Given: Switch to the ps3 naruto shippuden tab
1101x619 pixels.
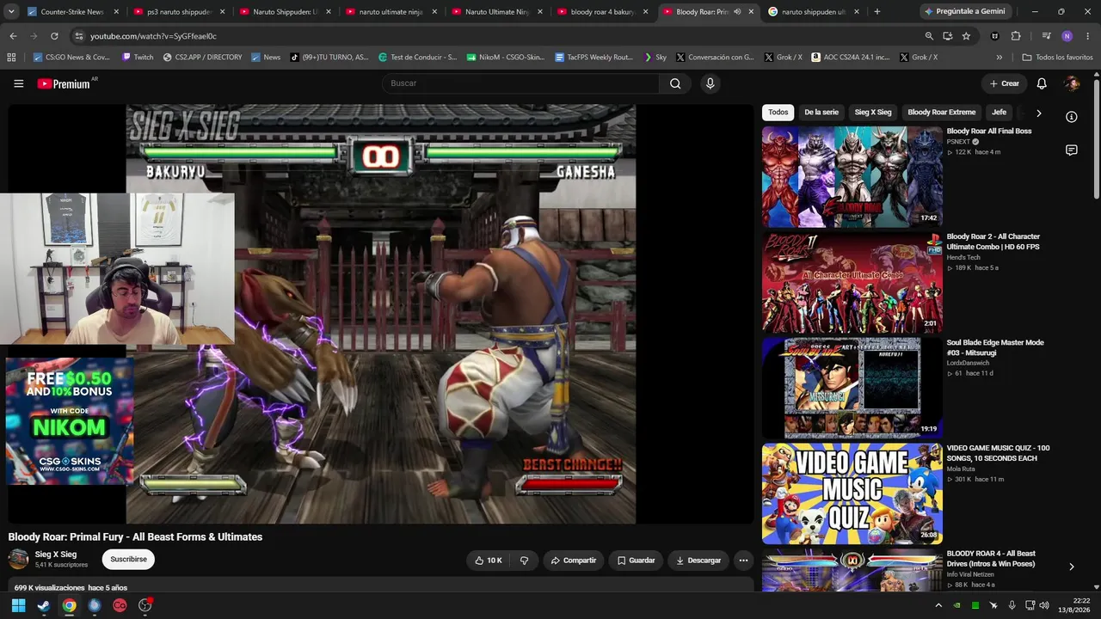Looking at the screenshot, I should (179, 12).
